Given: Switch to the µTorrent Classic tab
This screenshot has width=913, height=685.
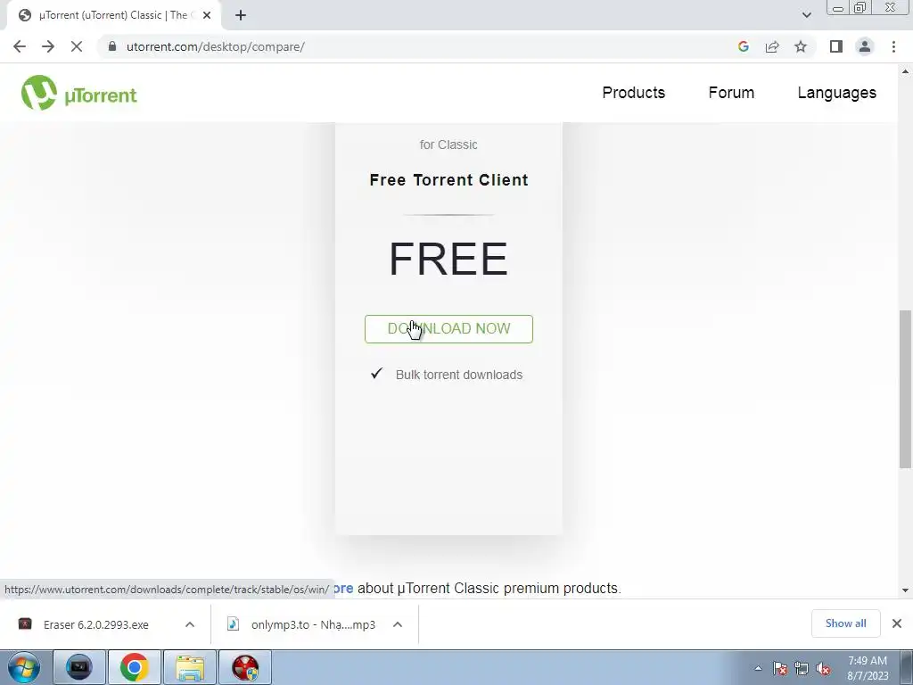Looking at the screenshot, I should 113,15.
